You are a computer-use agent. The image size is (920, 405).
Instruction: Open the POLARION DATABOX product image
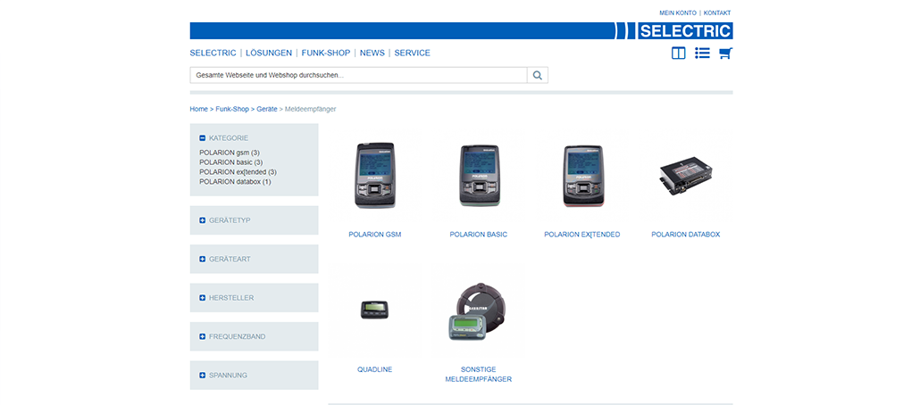coord(685,177)
